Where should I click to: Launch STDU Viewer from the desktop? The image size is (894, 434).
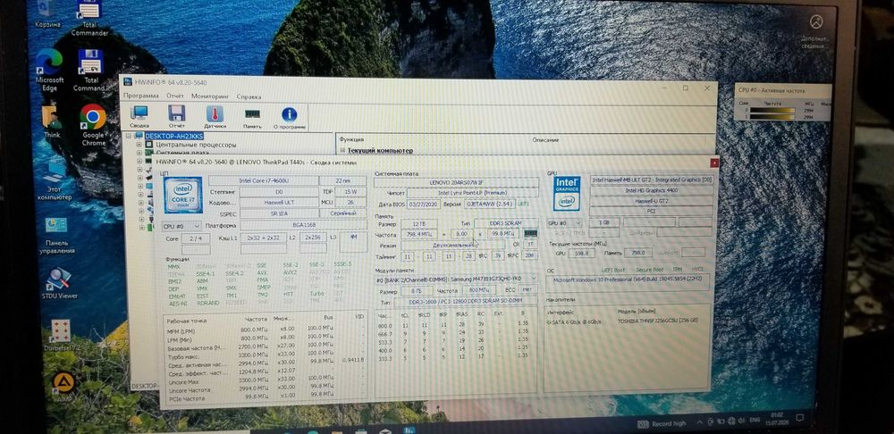pyautogui.click(x=59, y=283)
